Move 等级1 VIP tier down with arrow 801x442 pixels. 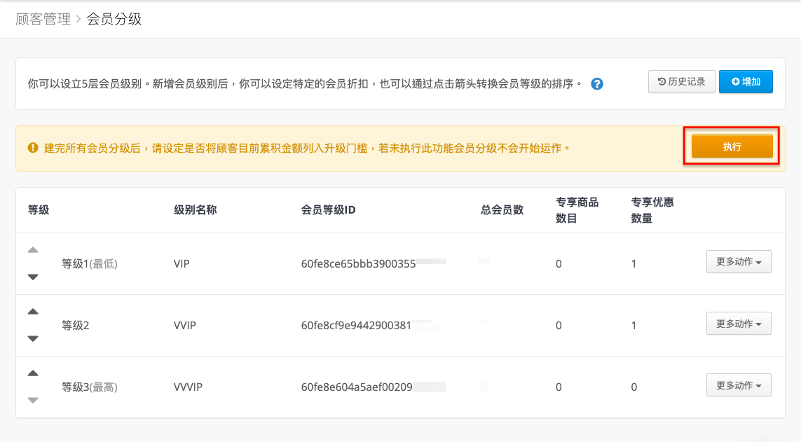coord(33,277)
